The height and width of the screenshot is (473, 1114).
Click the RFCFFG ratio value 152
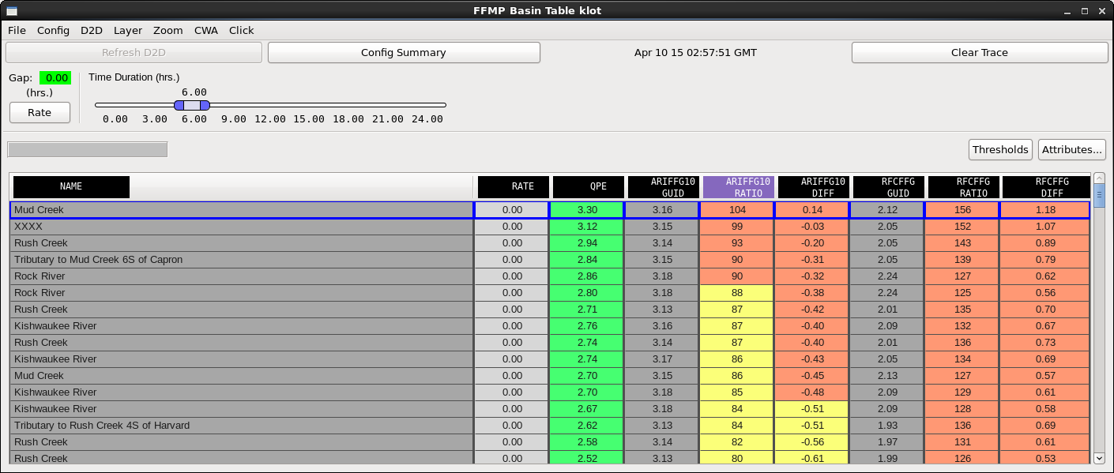click(962, 227)
